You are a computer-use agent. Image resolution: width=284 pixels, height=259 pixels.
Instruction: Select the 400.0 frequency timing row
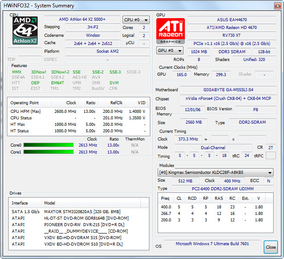(x=215, y=207)
